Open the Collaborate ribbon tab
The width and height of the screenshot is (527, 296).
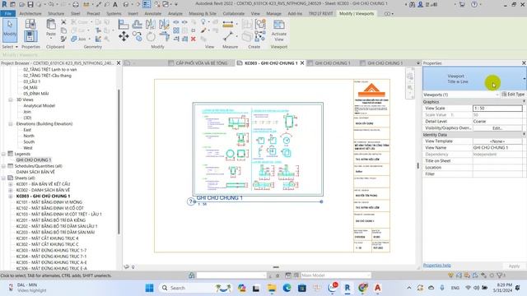tap(234, 13)
